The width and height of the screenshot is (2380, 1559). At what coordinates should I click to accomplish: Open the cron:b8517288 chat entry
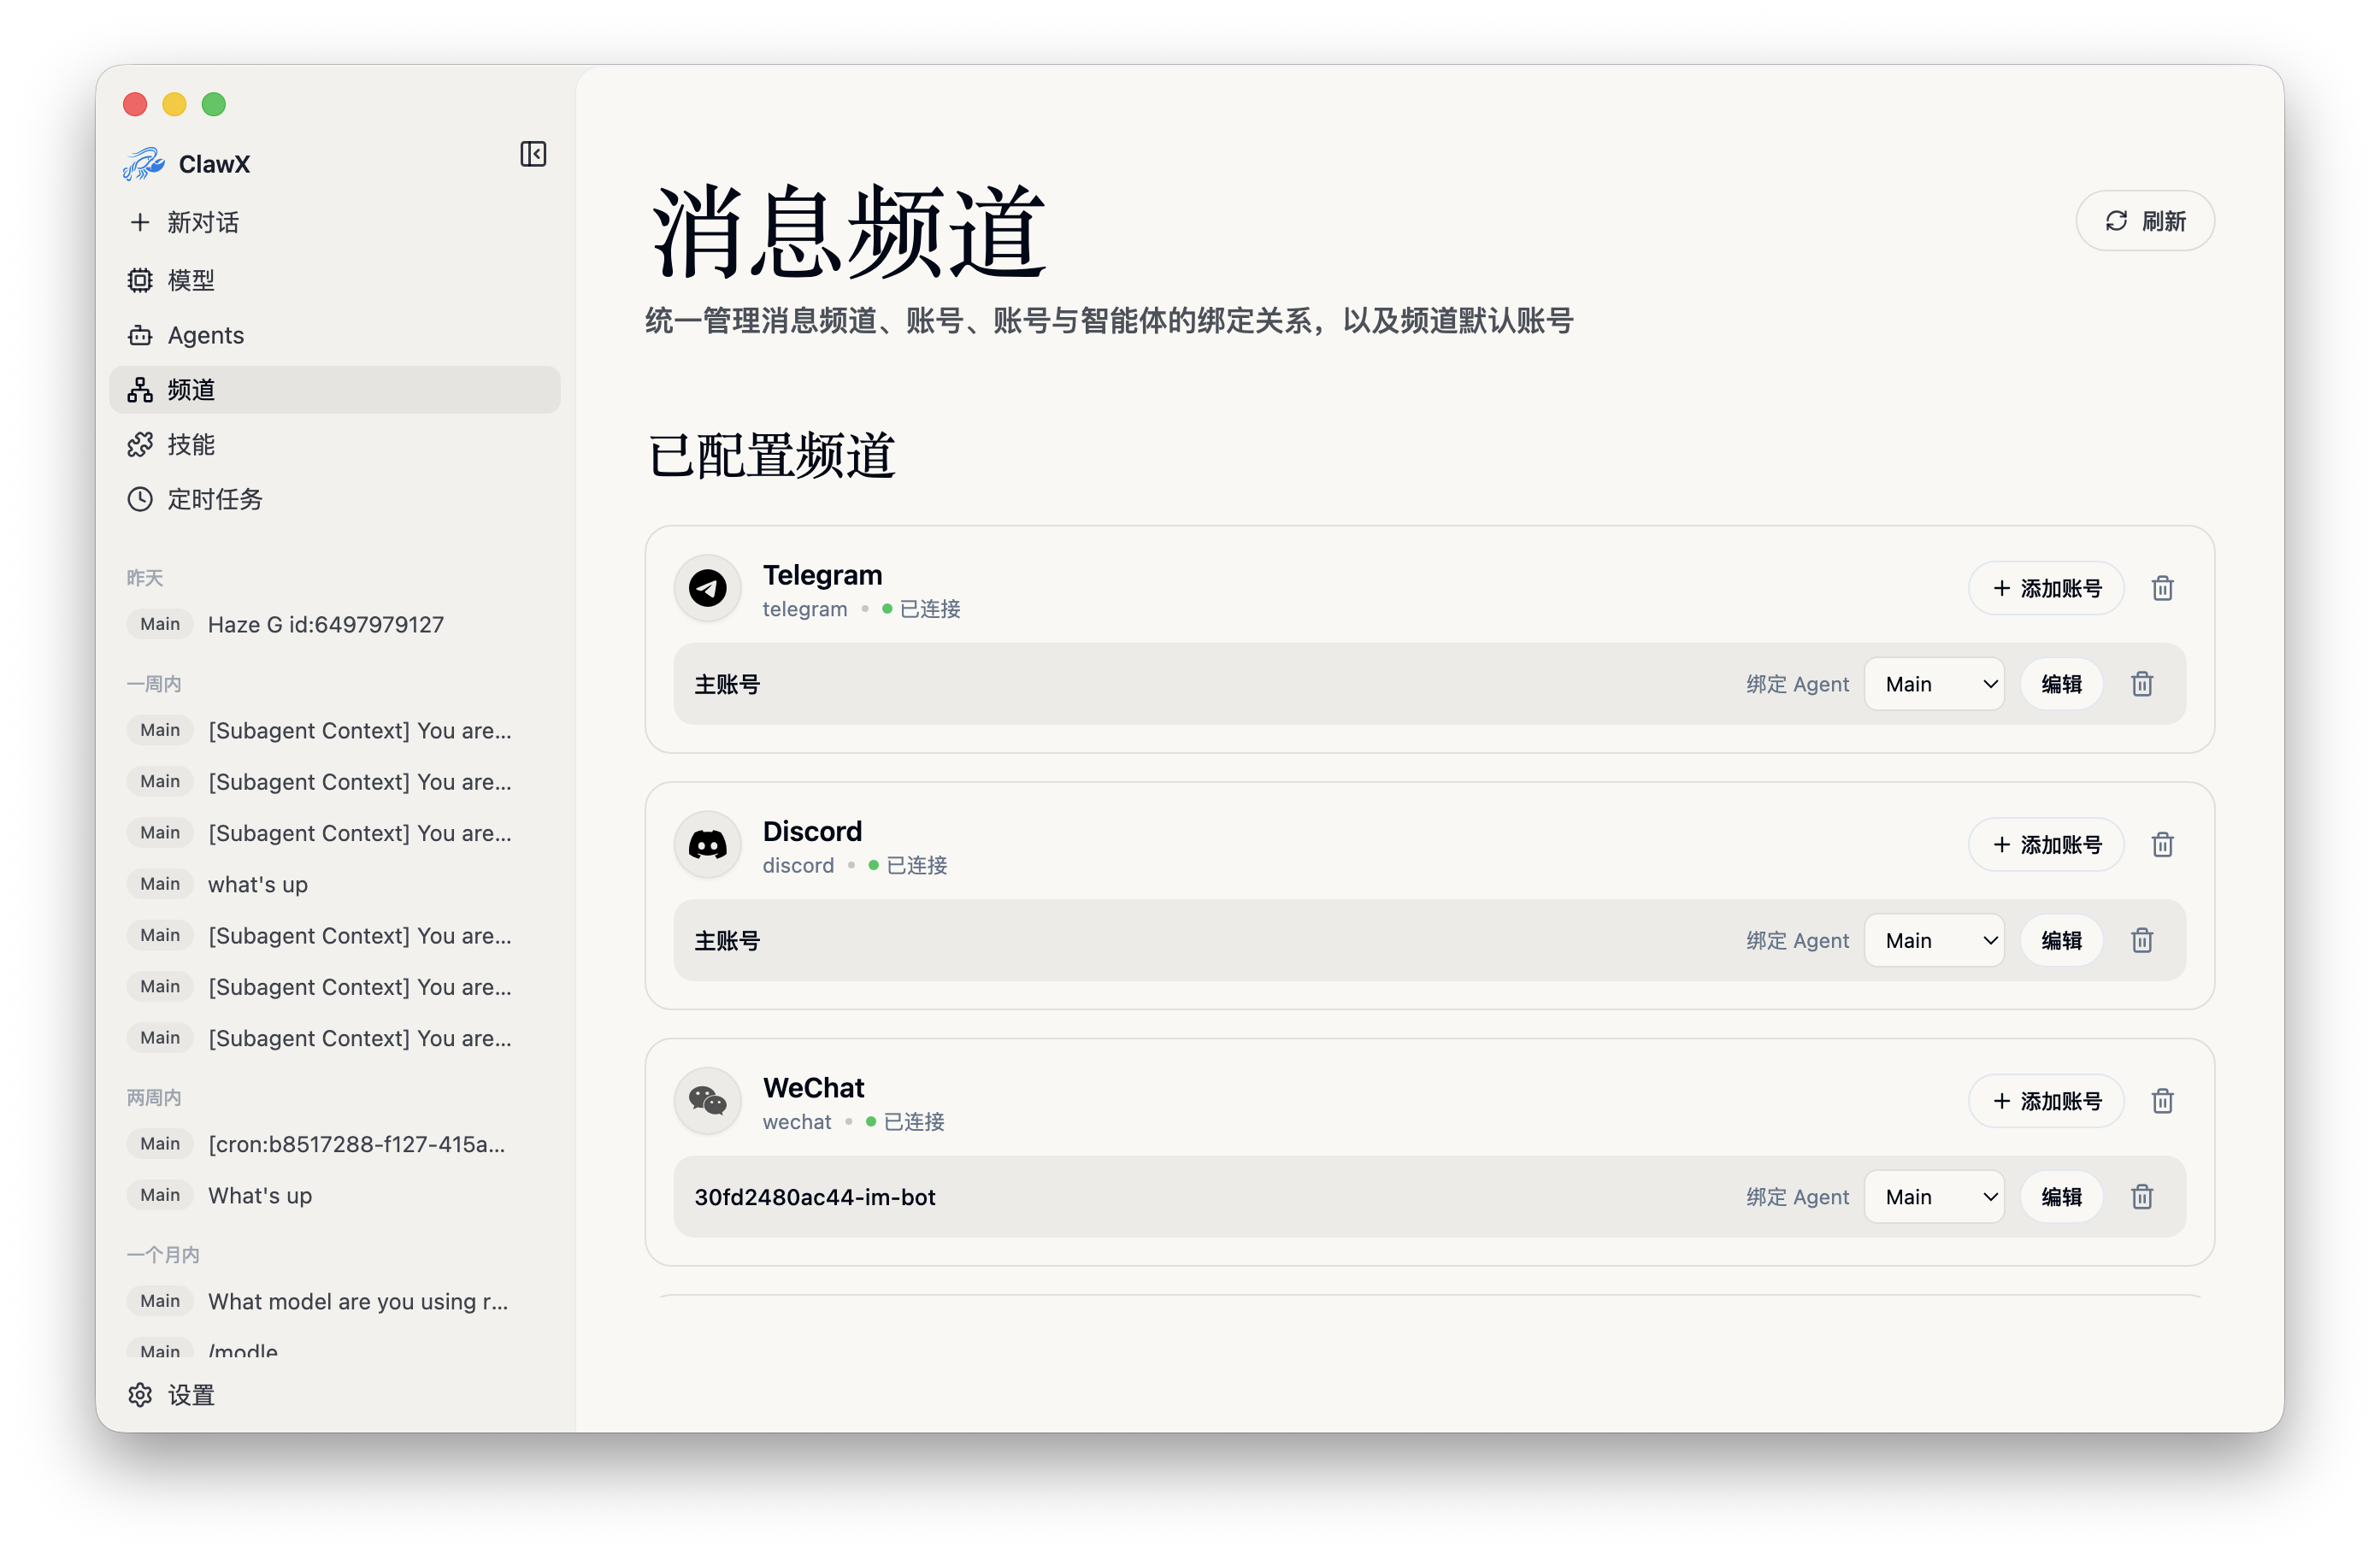pos(334,1144)
